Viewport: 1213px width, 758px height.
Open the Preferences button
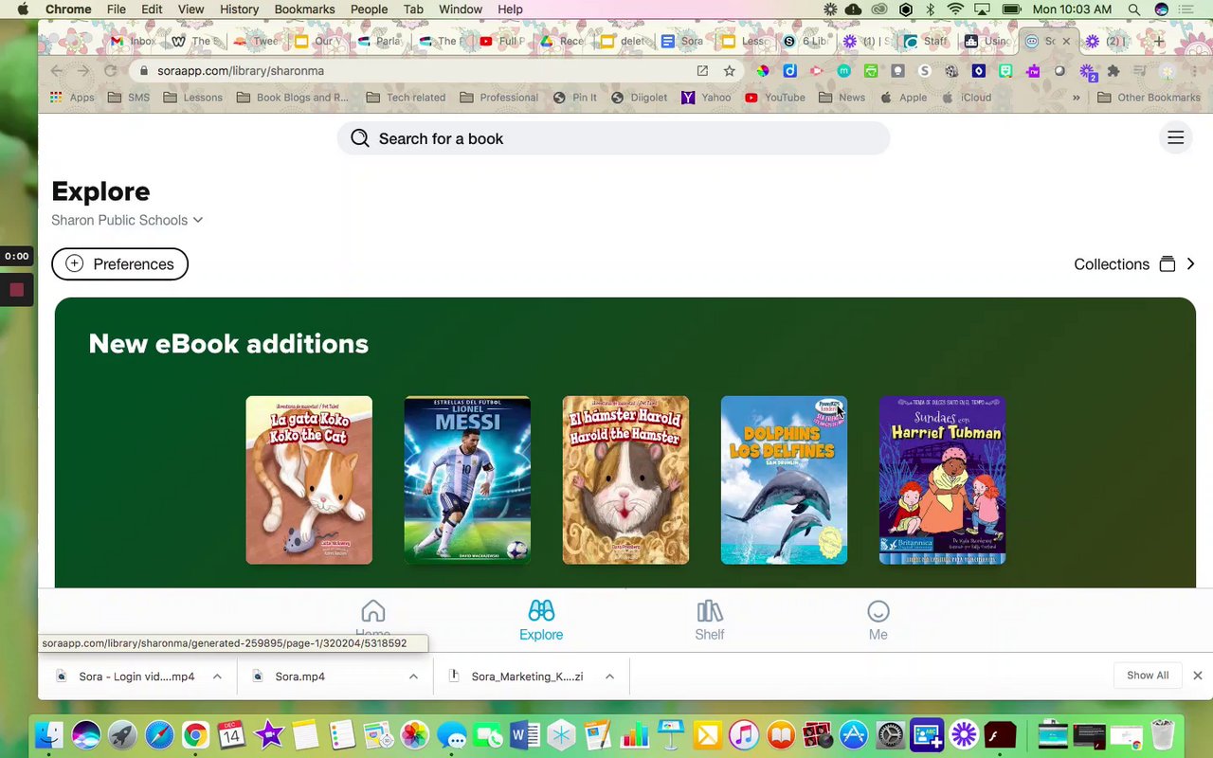pos(119,263)
